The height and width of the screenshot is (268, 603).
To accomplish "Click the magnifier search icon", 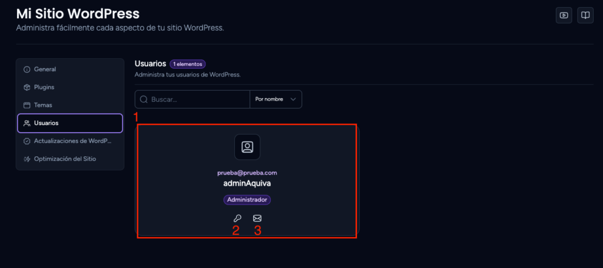I will [x=144, y=99].
